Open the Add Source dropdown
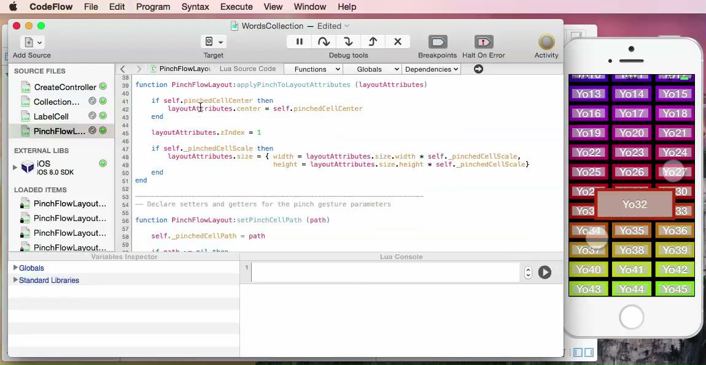This screenshot has width=706, height=365. pyautogui.click(x=32, y=42)
